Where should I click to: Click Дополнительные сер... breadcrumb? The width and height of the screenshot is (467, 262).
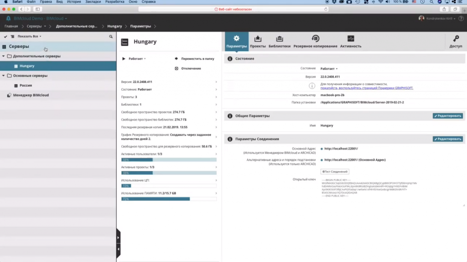(x=77, y=26)
